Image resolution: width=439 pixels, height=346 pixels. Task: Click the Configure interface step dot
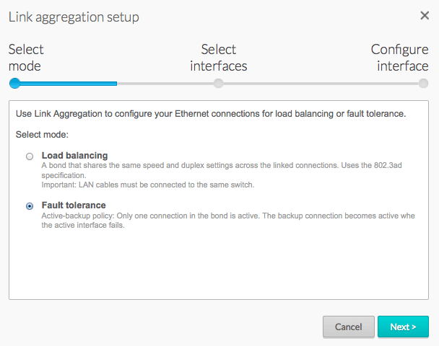[423, 84]
